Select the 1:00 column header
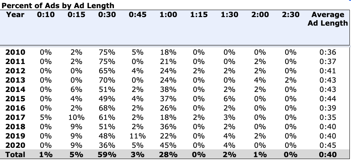351x161 pixels. (168, 15)
